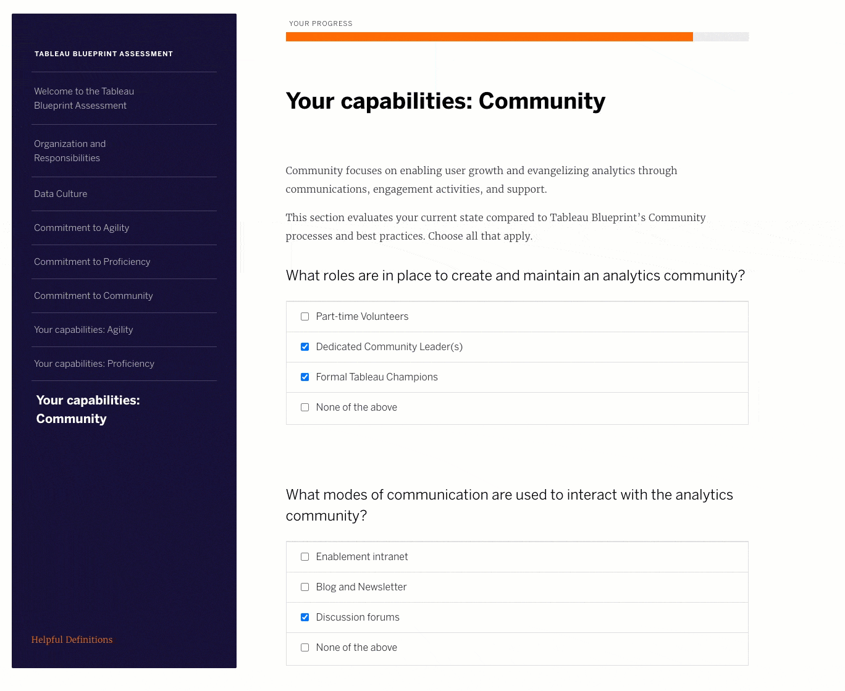Viewport: 845px width, 691px height.
Task: Open the Helpful Definitions link
Action: 72,640
